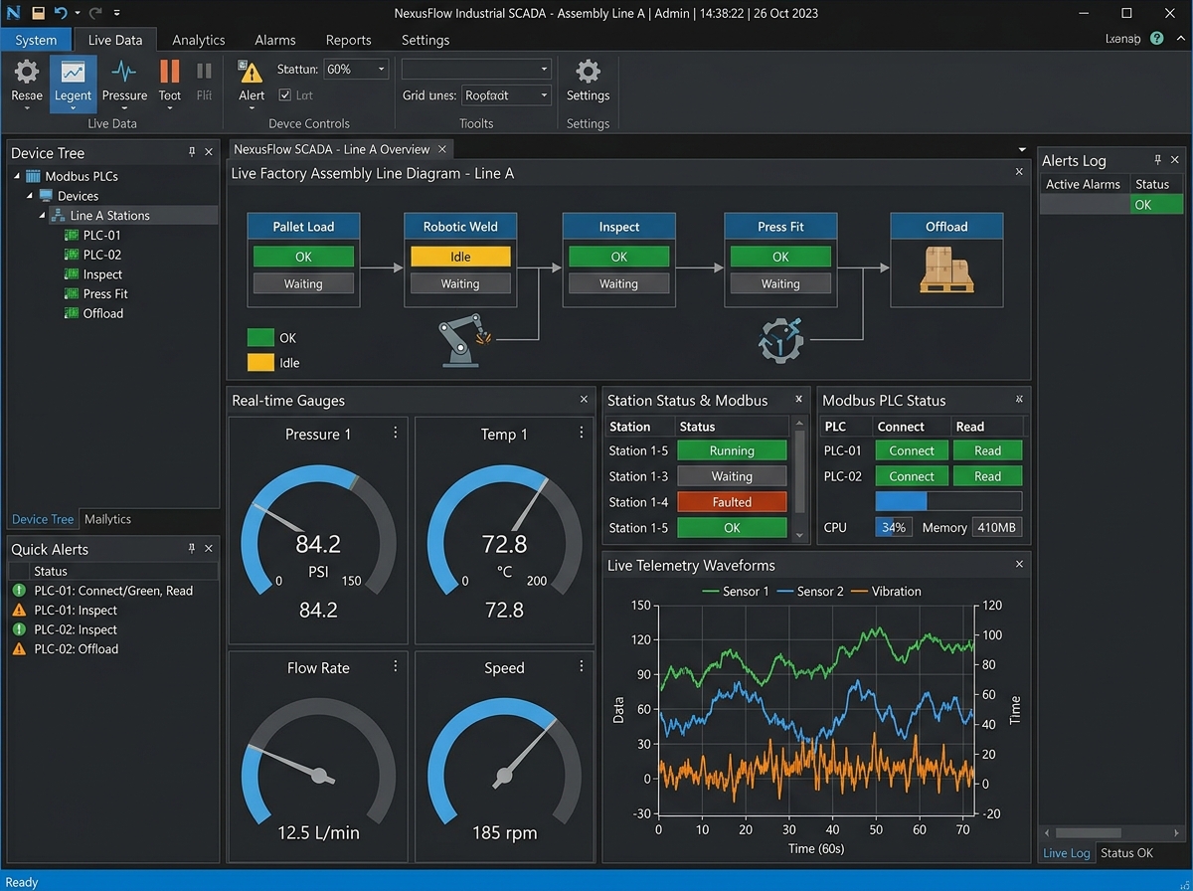Click the green OK legend swatch
The image size is (1193, 891).
(x=260, y=337)
